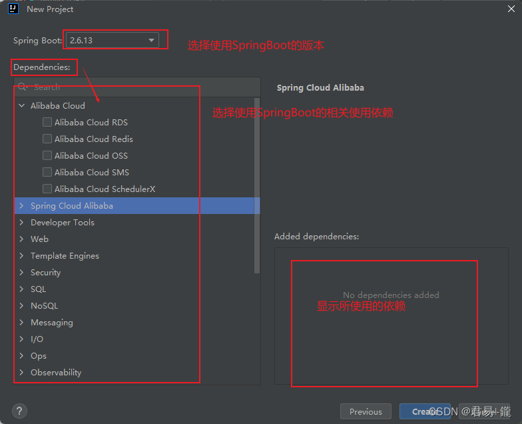Expand the Web category
The image size is (522, 424).
click(x=21, y=239)
